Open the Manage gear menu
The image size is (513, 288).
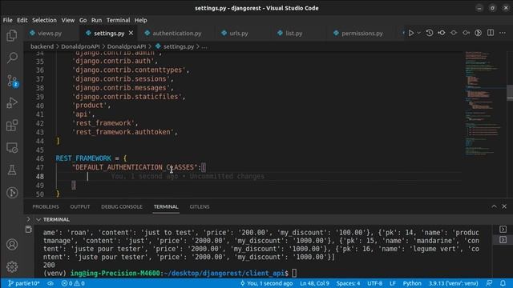click(x=12, y=266)
